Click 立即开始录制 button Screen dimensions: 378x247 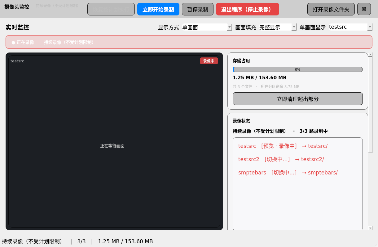pyautogui.click(x=158, y=9)
